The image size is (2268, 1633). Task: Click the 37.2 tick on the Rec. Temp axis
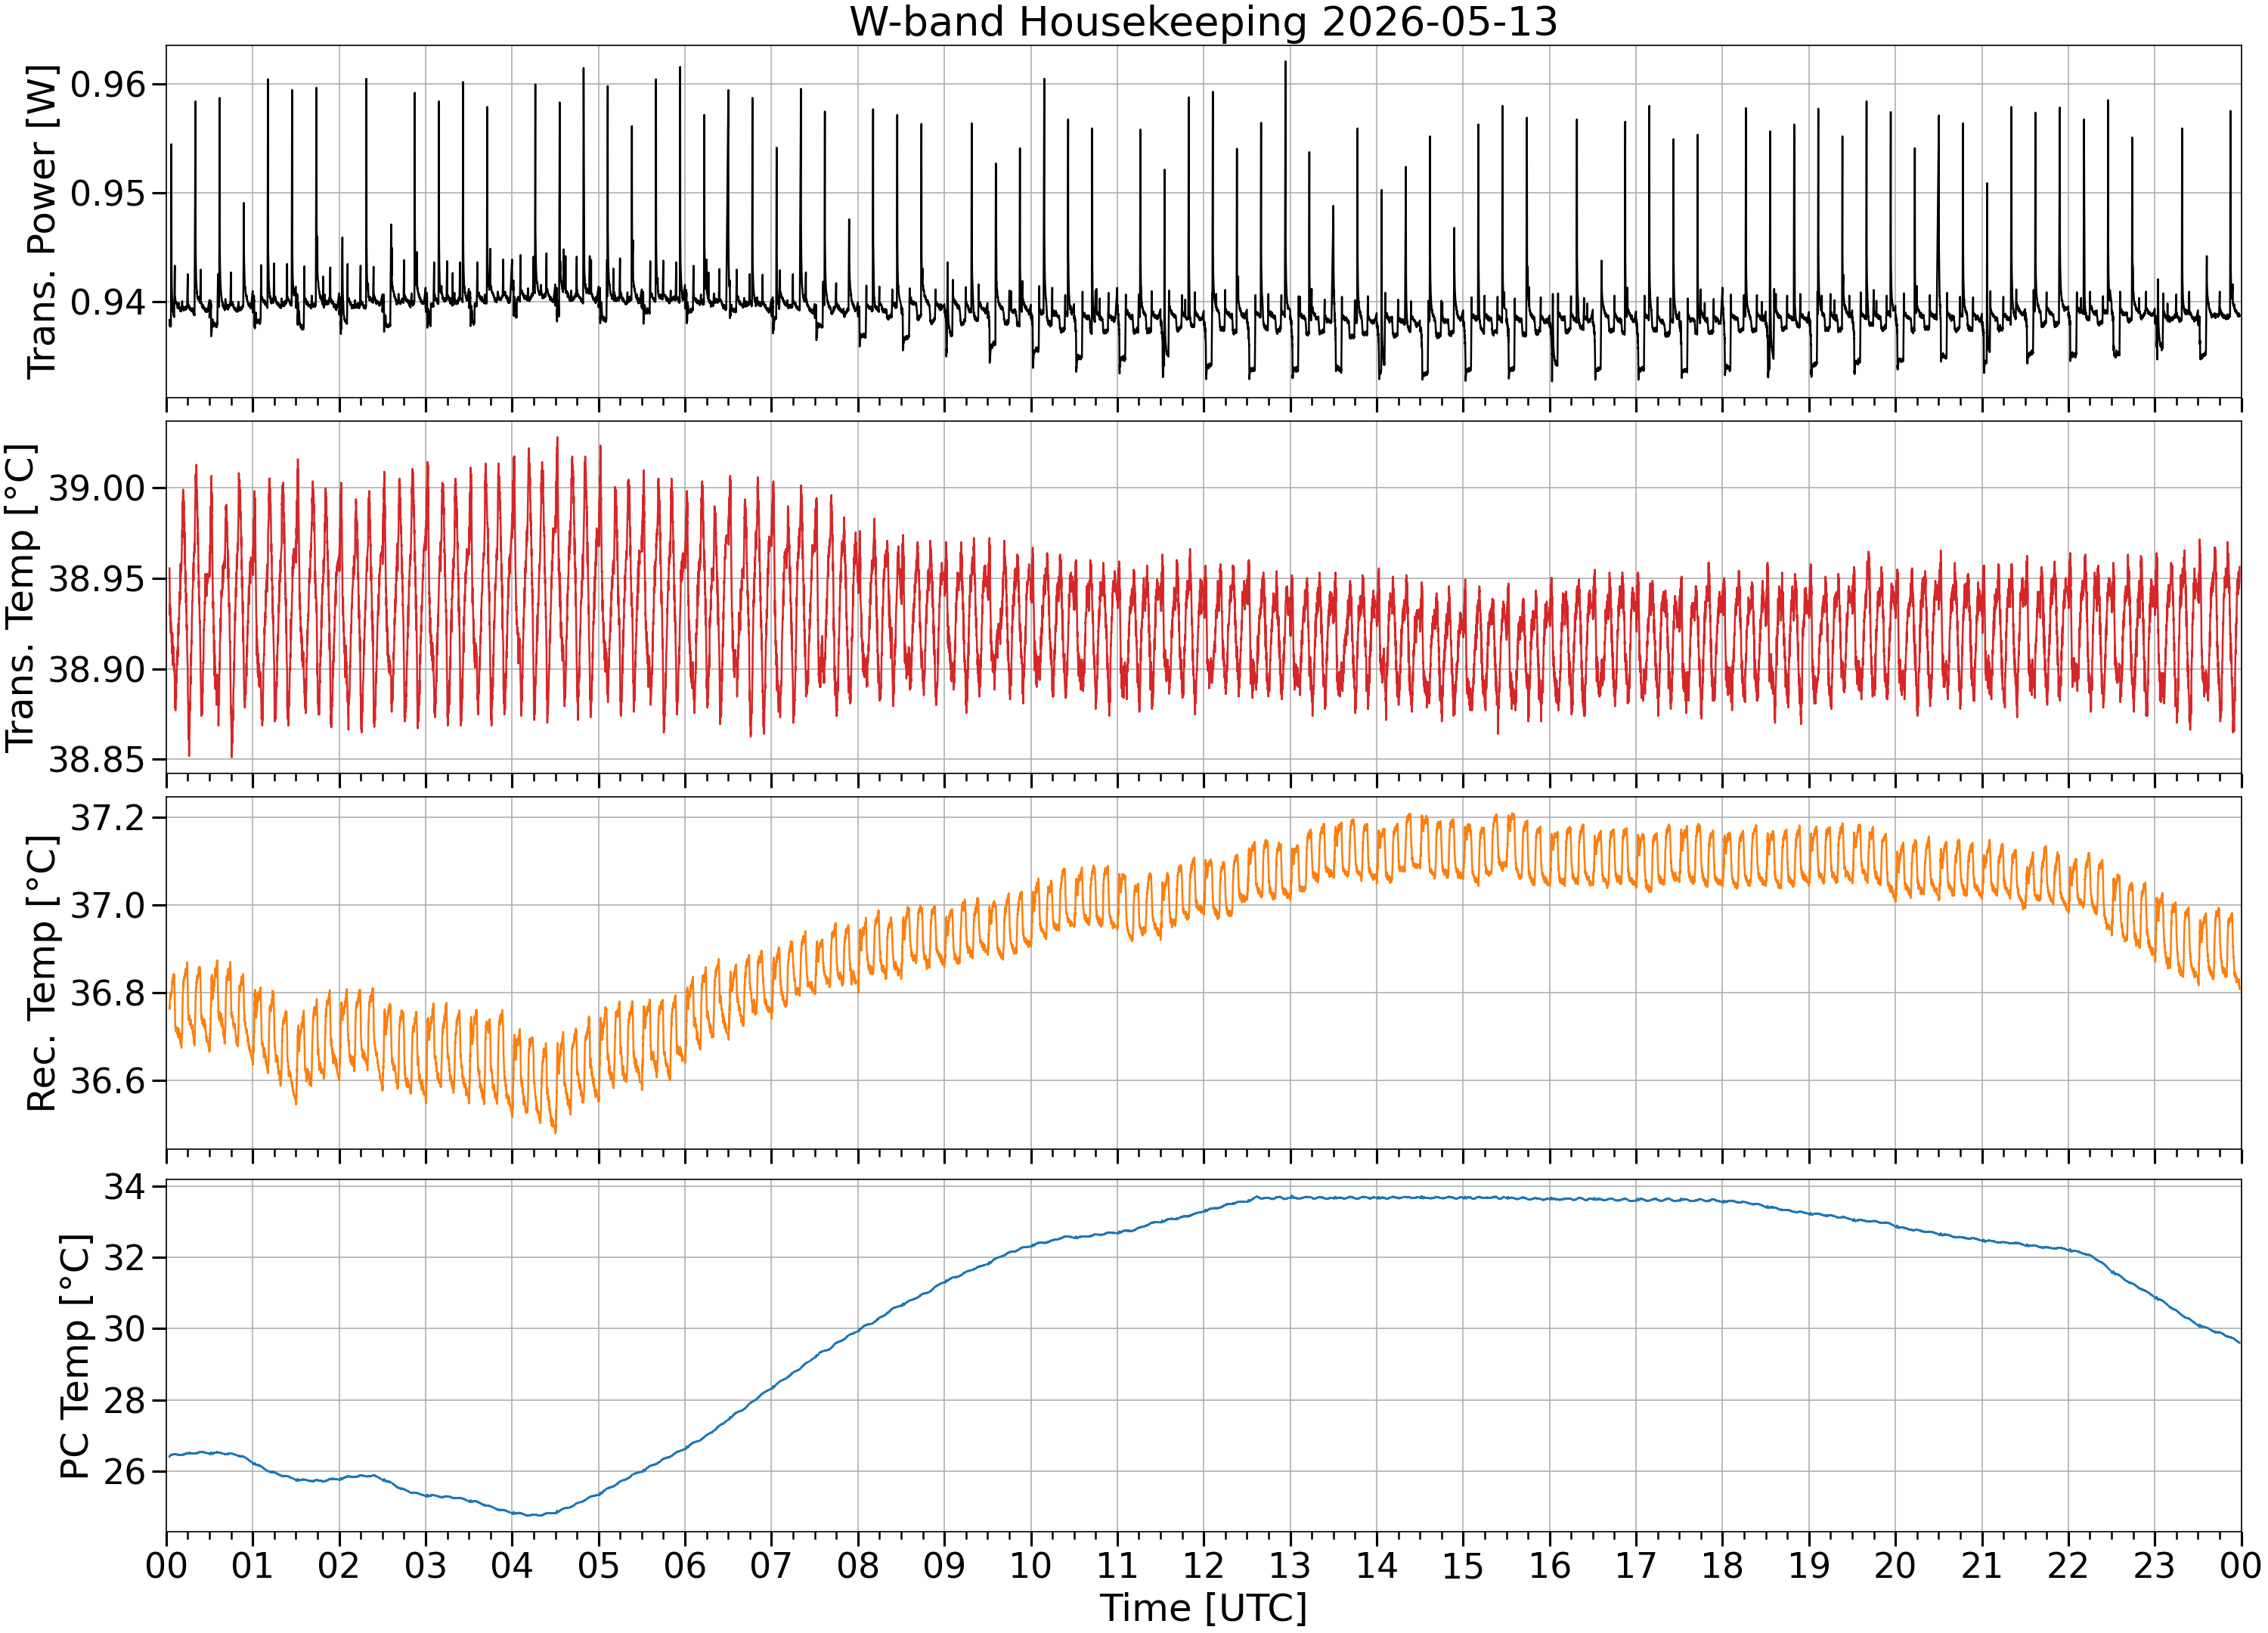coord(108,818)
